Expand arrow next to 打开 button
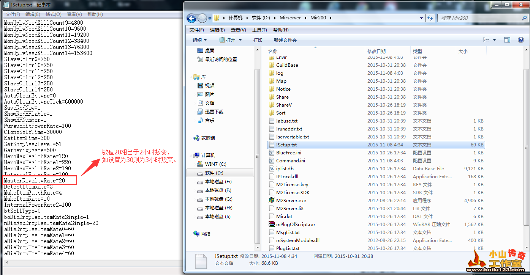The image size is (530, 275). click(240, 40)
